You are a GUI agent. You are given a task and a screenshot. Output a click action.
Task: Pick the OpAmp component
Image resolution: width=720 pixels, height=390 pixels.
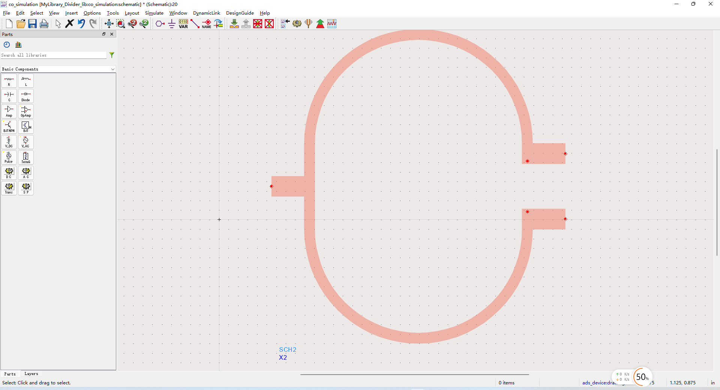point(26,112)
